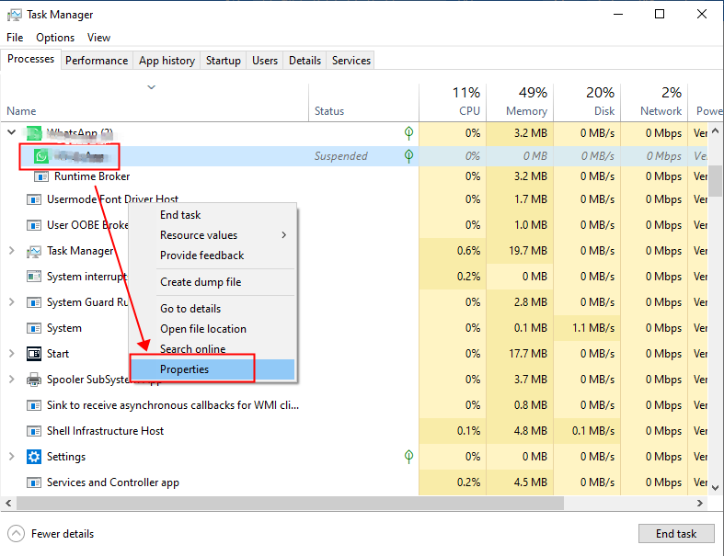This screenshot has height=556, width=724.
Task: Click the Task Manager process row icon
Action: 34,251
